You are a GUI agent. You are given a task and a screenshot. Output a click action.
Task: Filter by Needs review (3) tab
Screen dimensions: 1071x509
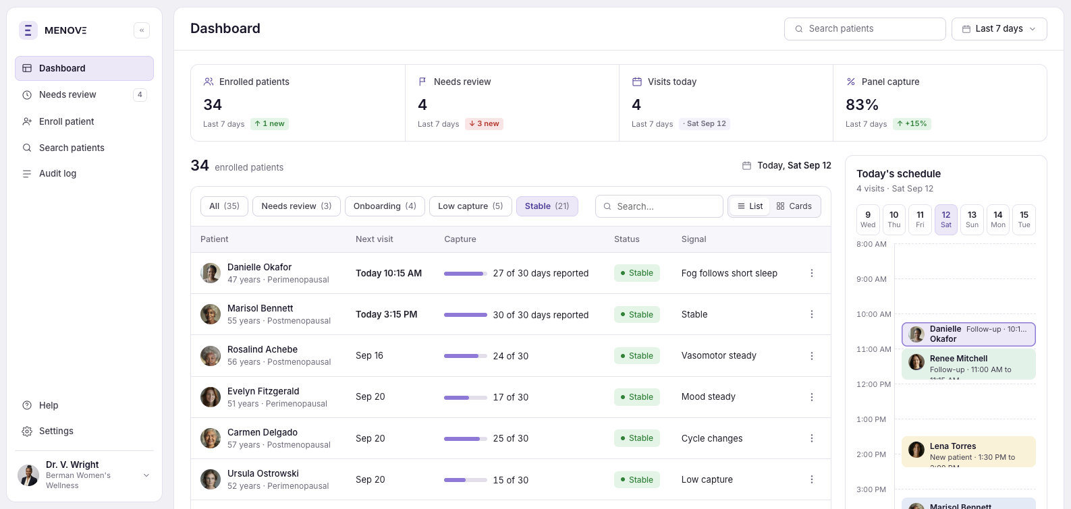pyautogui.click(x=296, y=206)
